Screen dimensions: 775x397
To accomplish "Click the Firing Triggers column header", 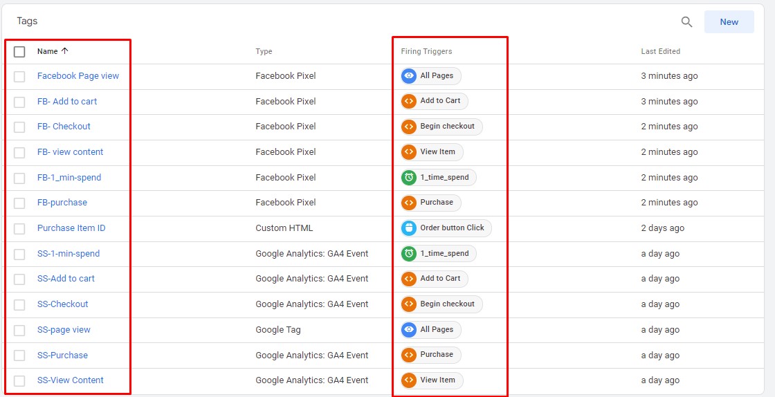I will [426, 51].
